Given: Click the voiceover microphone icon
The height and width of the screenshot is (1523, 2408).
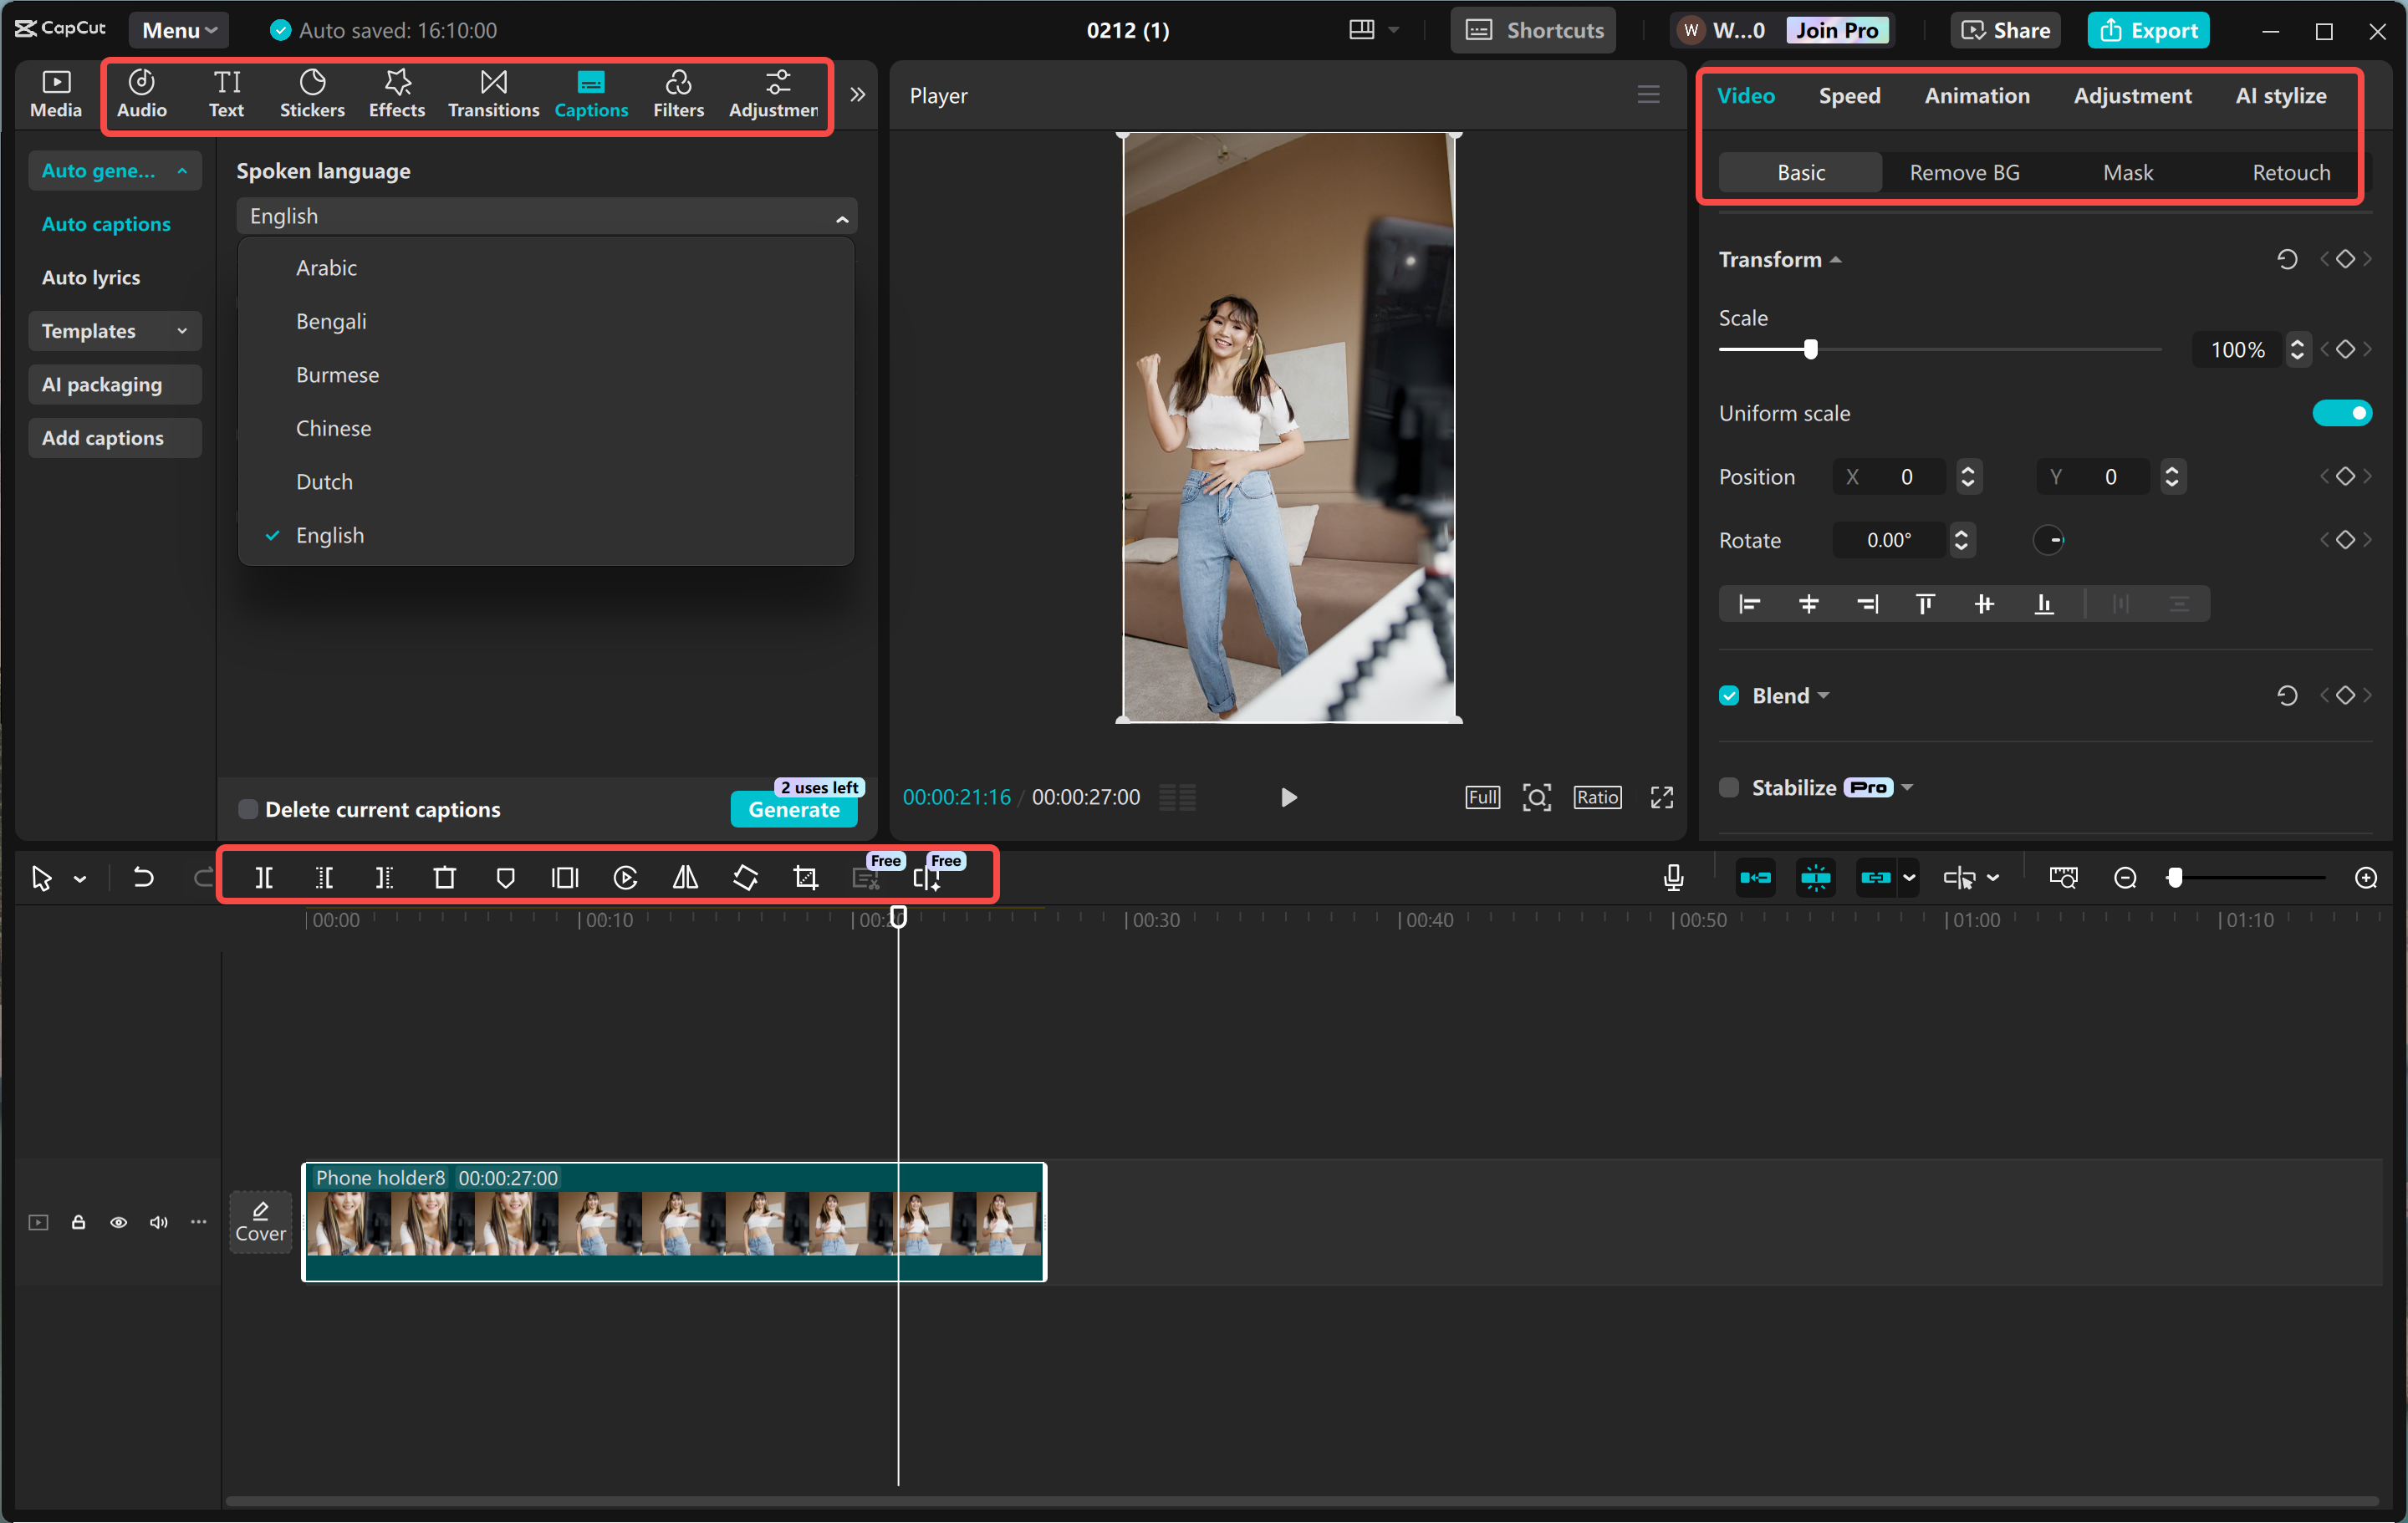Looking at the screenshot, I should coord(1673,877).
